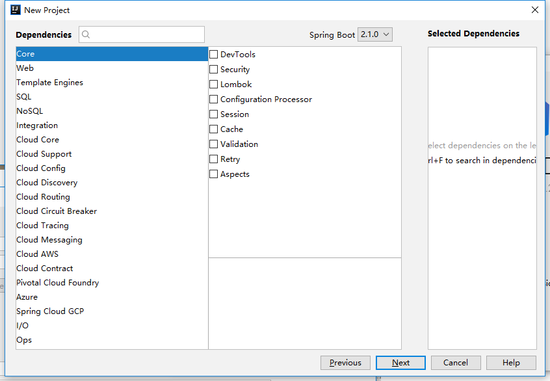Enable the Retry dependency
The image size is (550, 381).
[213, 159]
